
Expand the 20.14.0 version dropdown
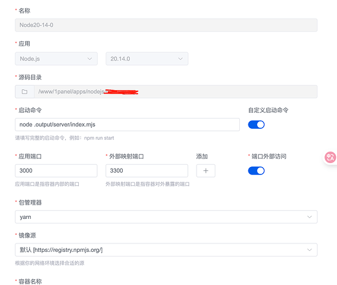[147, 59]
